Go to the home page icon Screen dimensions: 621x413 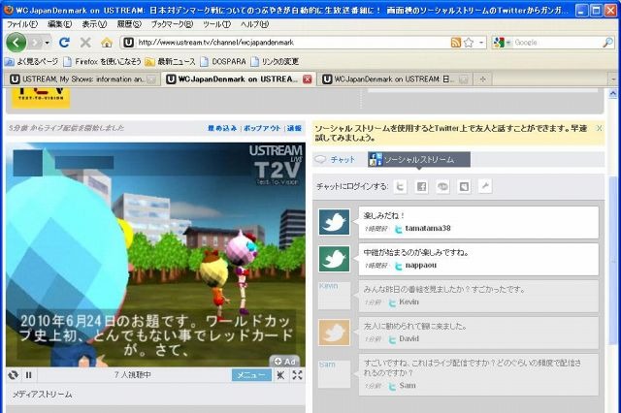[x=106, y=43]
